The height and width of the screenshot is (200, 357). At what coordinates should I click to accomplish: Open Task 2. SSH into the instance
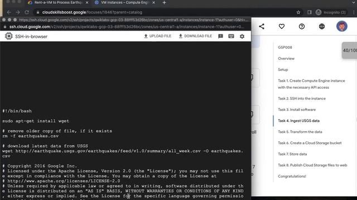[302, 98]
